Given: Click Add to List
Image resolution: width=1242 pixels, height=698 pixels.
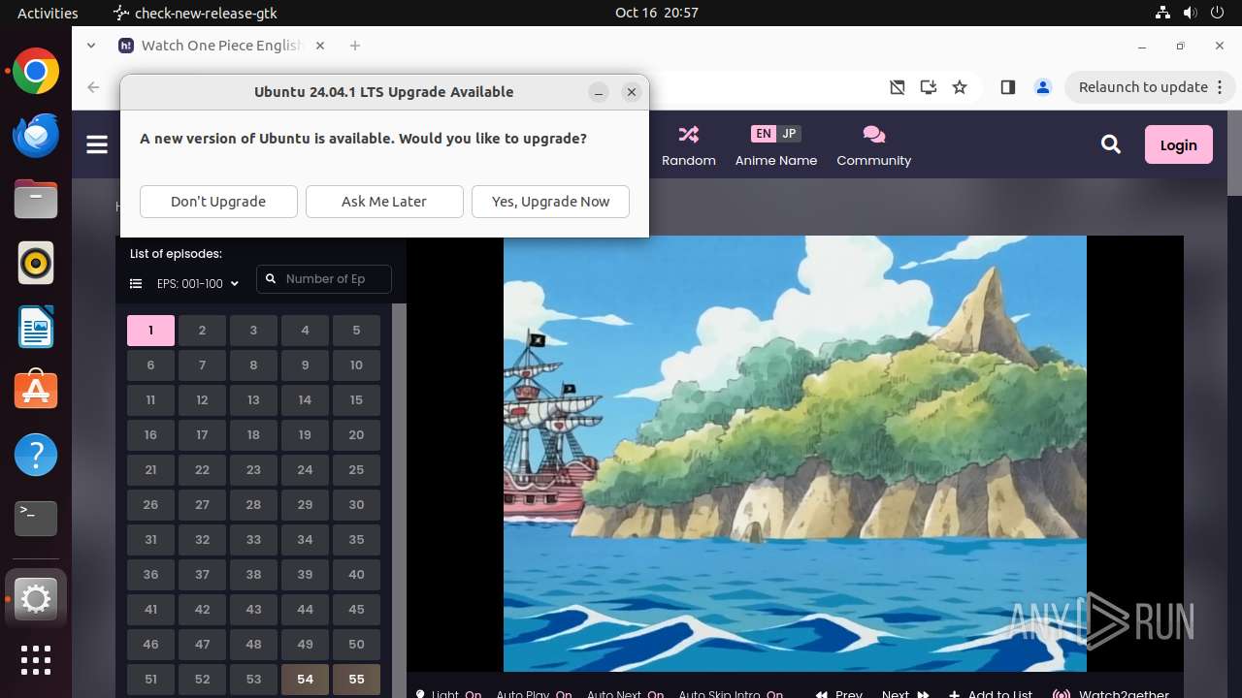Looking at the screenshot, I should 991,694.
